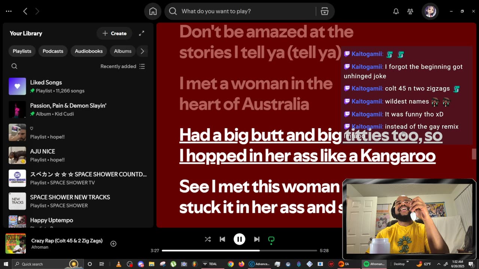Show more library filters with chevron
The height and width of the screenshot is (269, 479).
coord(142,51)
